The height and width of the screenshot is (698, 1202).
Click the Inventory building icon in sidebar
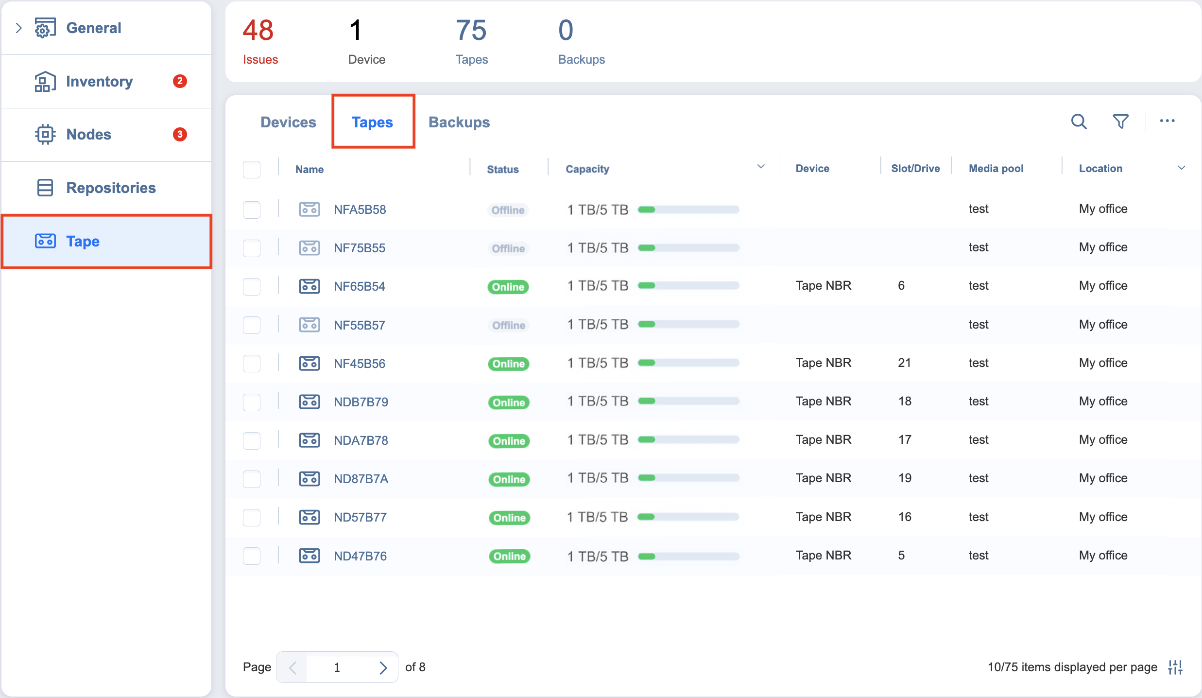tap(45, 81)
